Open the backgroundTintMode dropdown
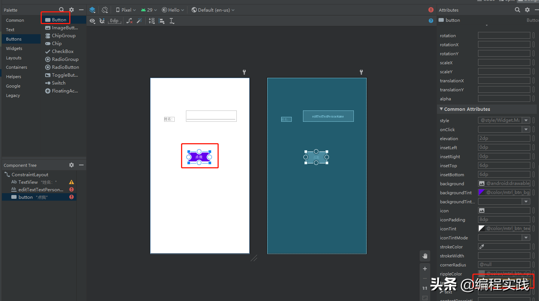Image resolution: width=539 pixels, height=301 pixels. (526, 202)
